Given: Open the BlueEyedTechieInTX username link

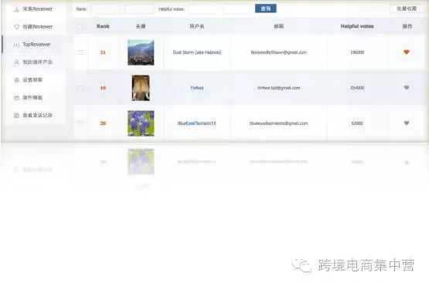Looking at the screenshot, I should tap(196, 123).
